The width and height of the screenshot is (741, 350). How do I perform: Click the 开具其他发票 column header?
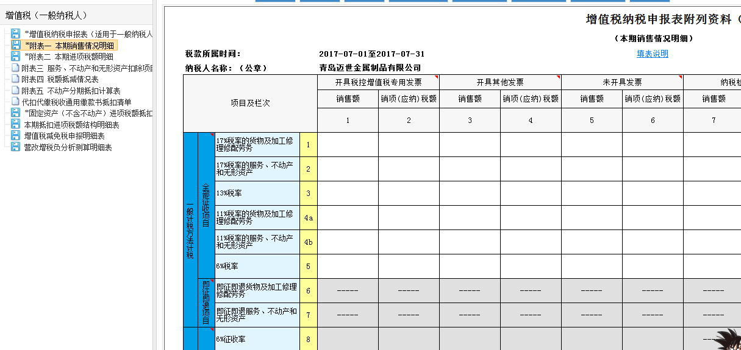coord(500,82)
